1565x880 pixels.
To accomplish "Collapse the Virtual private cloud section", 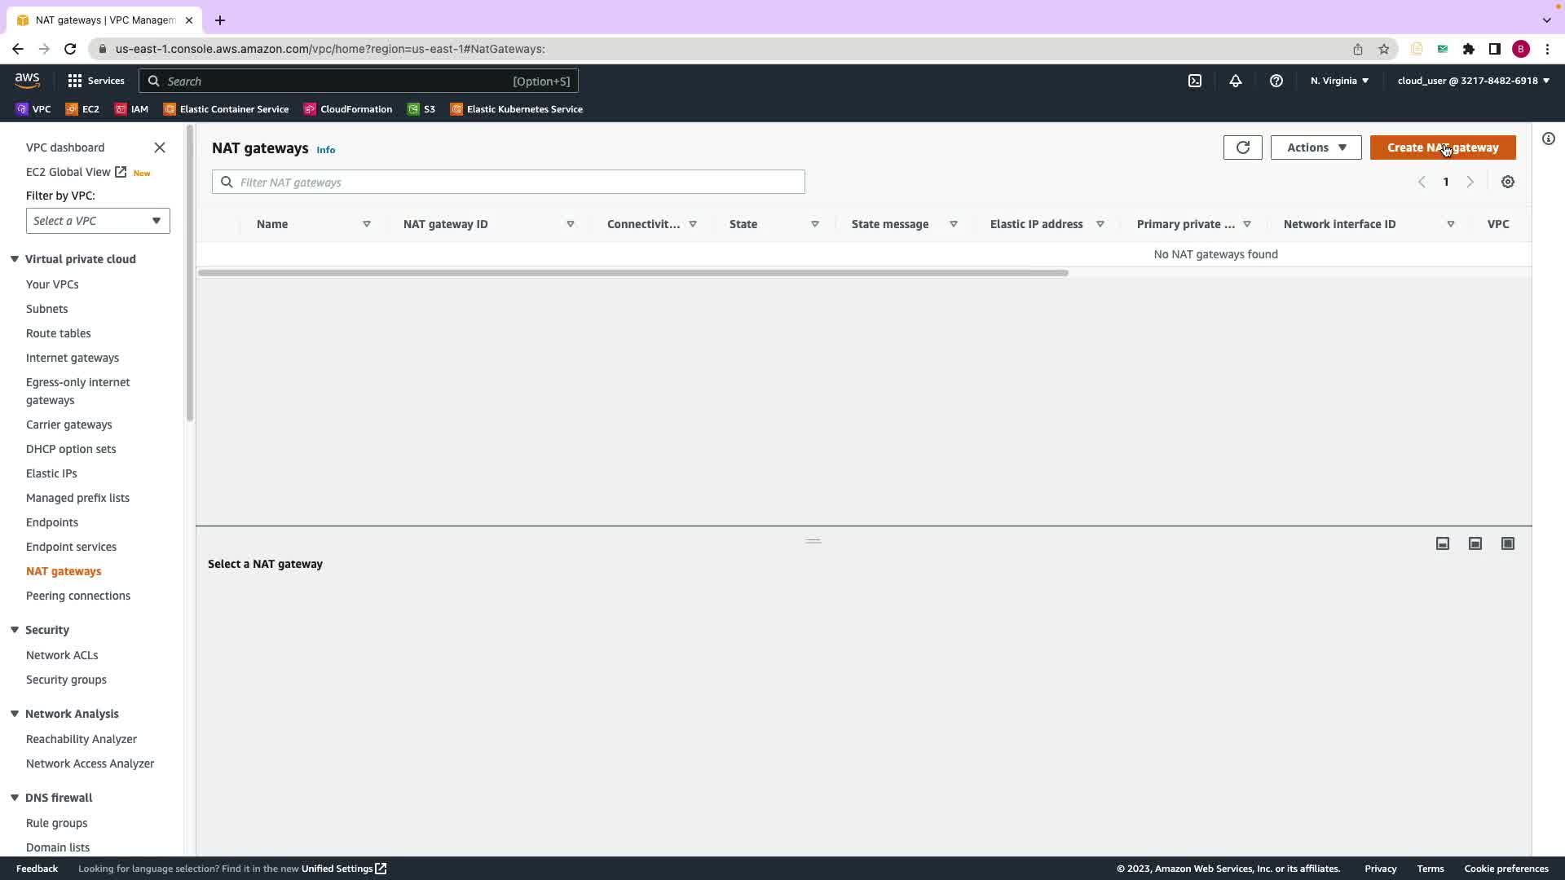I will [15, 259].
